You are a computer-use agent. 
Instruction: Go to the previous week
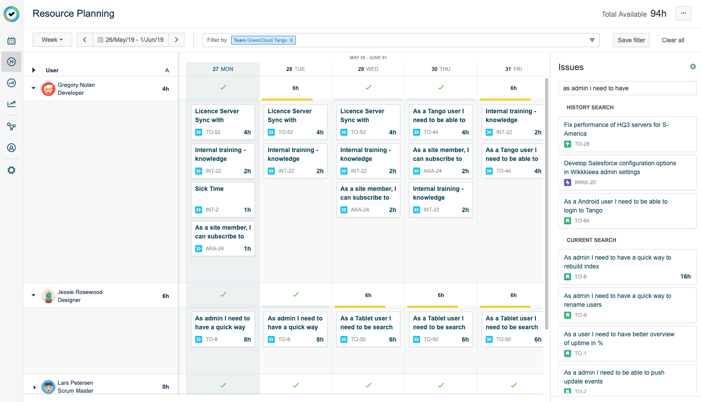(85, 40)
